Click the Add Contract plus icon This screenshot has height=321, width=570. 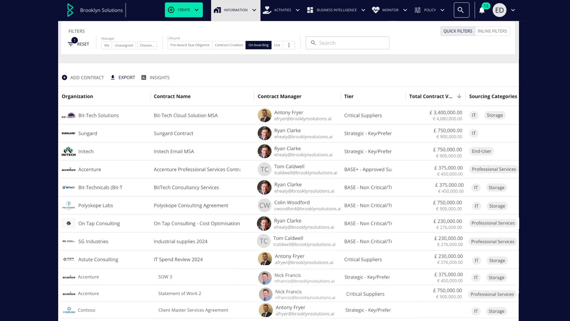(x=64, y=77)
